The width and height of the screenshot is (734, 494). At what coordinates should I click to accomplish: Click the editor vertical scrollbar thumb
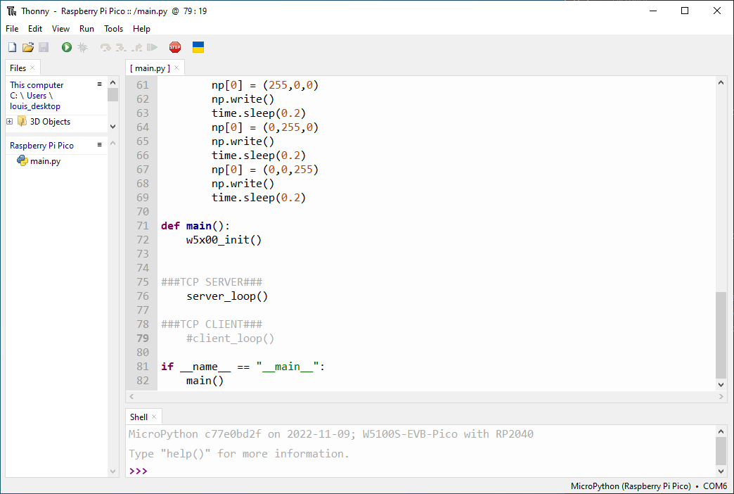point(721,335)
